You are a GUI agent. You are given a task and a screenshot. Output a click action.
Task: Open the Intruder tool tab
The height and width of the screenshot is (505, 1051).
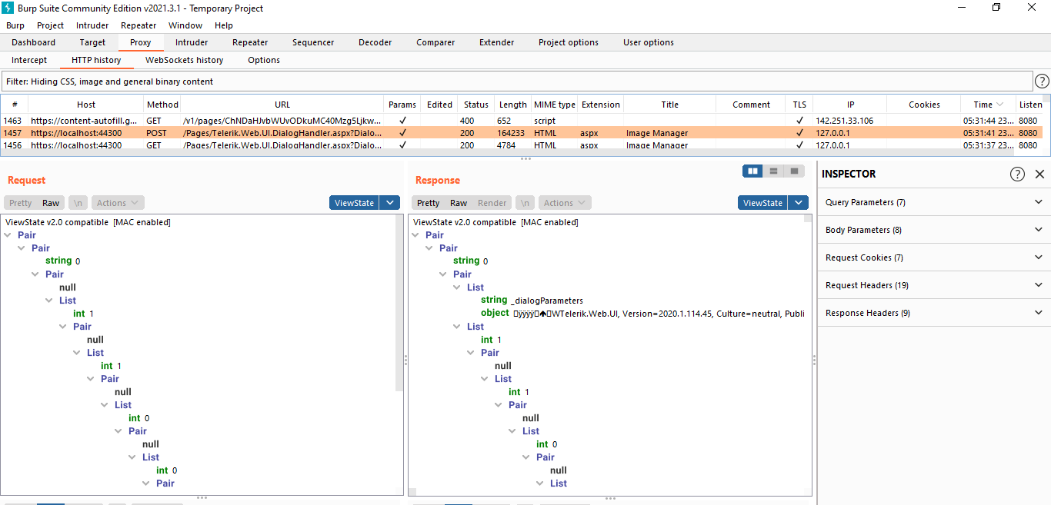(192, 42)
